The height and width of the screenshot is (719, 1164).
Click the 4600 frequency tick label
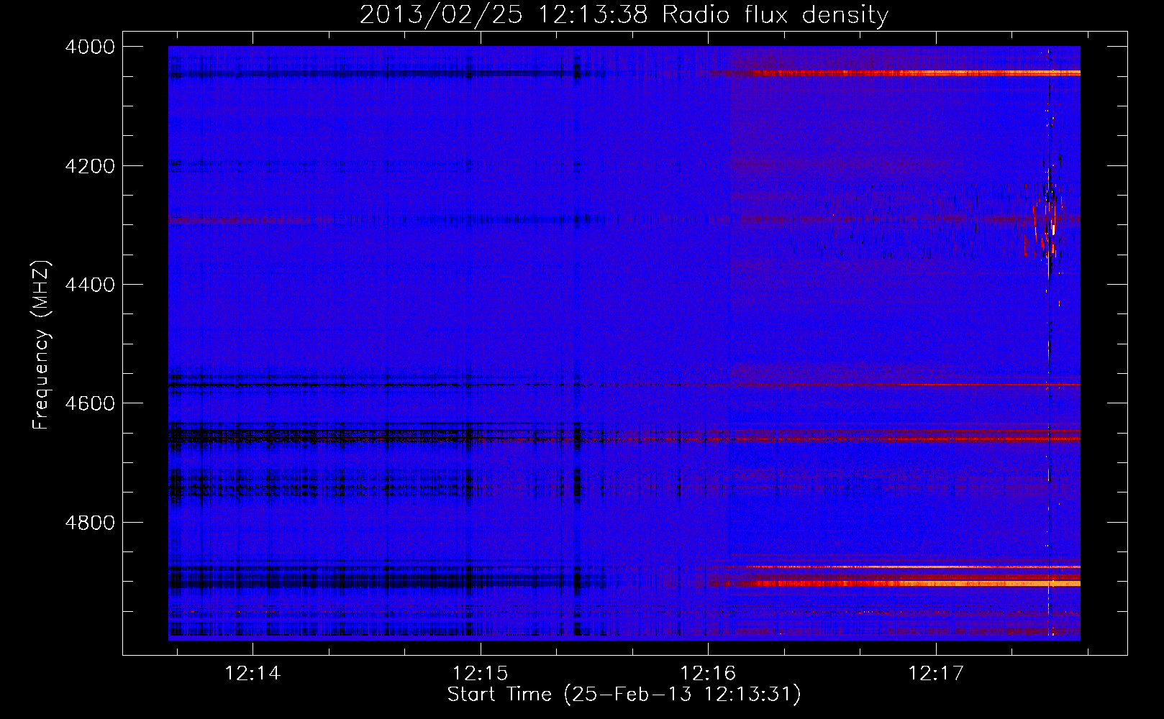coord(90,403)
